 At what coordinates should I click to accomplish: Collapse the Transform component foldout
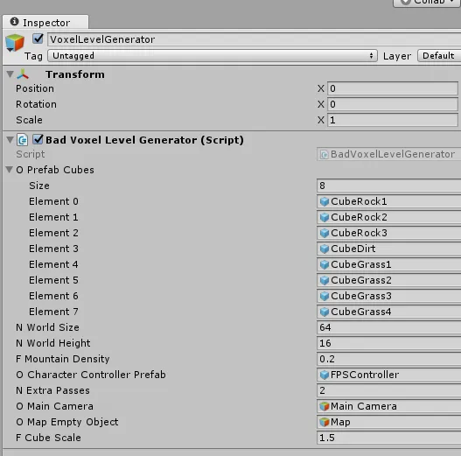pyautogui.click(x=10, y=74)
